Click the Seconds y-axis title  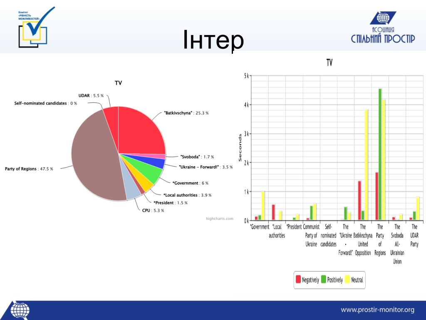(x=240, y=148)
